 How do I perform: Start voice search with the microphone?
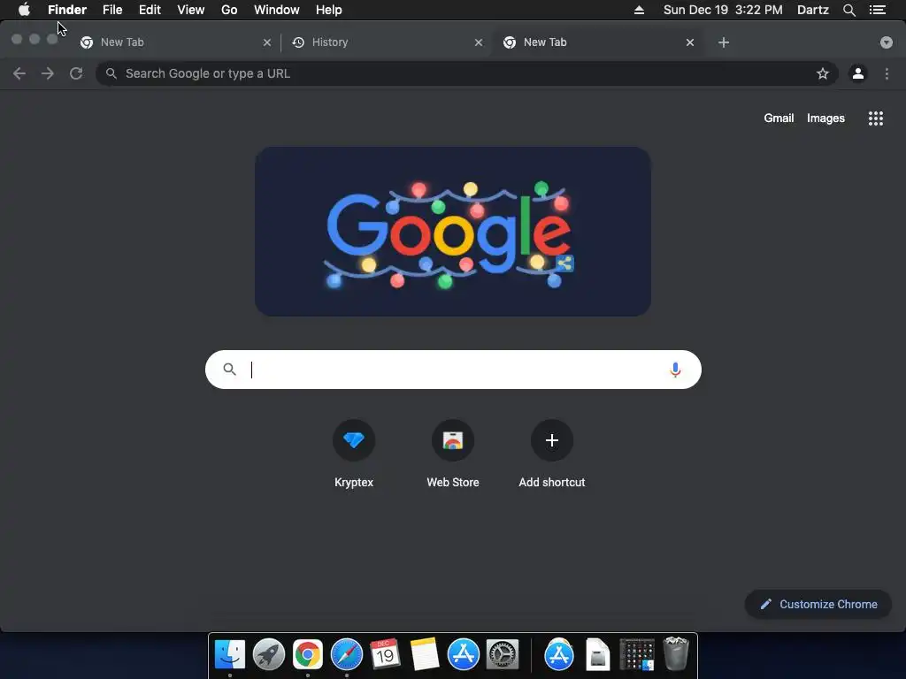pos(675,370)
